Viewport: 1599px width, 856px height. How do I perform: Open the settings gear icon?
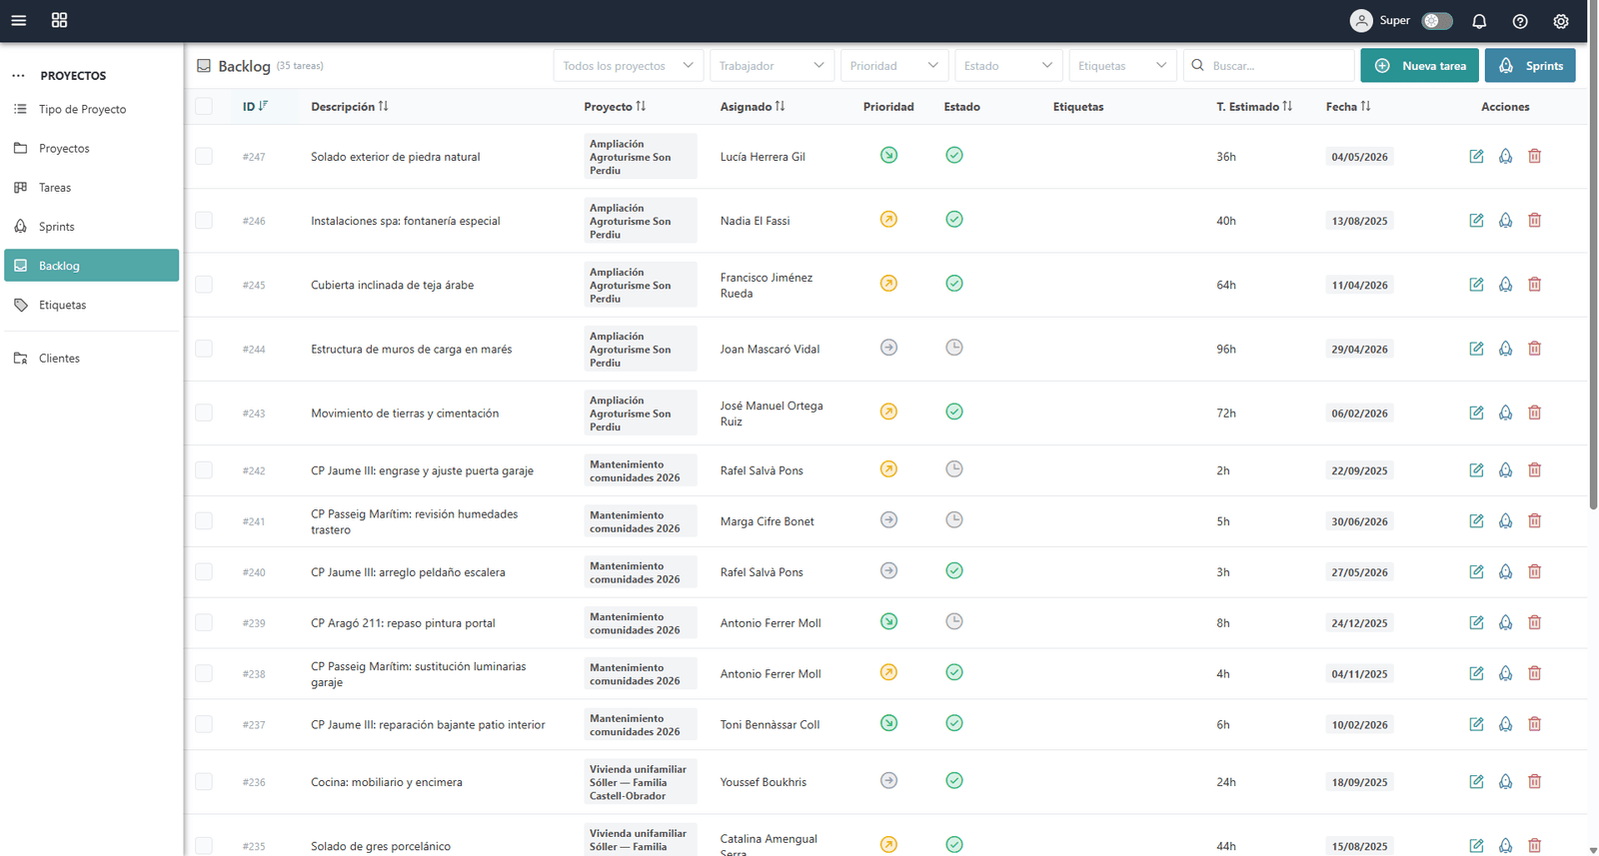tap(1561, 21)
